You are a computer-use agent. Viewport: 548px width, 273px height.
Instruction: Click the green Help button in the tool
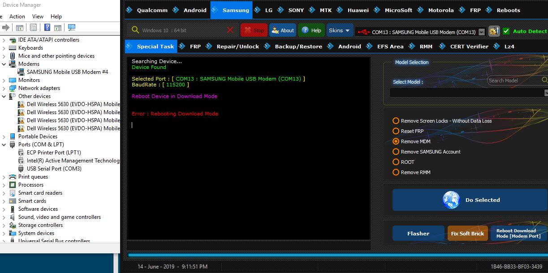coord(311,30)
